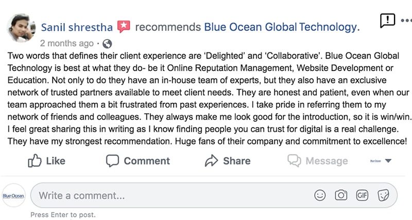The image size is (412, 220).
Task: Open the GIF picker
Action: pyautogui.click(x=362, y=195)
